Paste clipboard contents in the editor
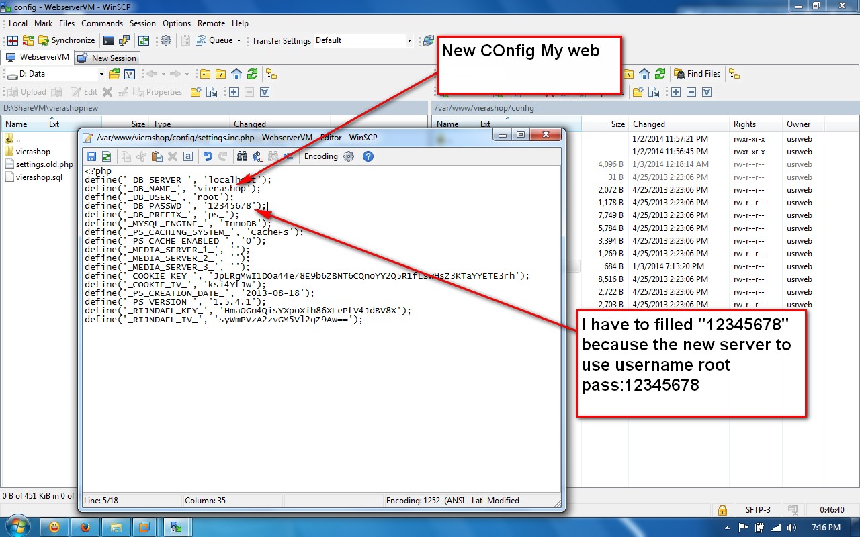This screenshot has height=537, width=860. (157, 156)
